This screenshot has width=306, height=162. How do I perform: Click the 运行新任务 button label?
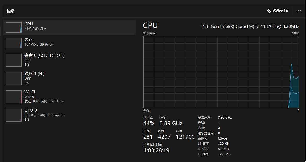[x=280, y=11]
